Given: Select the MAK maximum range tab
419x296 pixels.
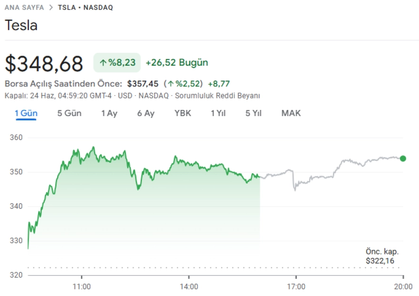Looking at the screenshot, I should (x=291, y=113).
